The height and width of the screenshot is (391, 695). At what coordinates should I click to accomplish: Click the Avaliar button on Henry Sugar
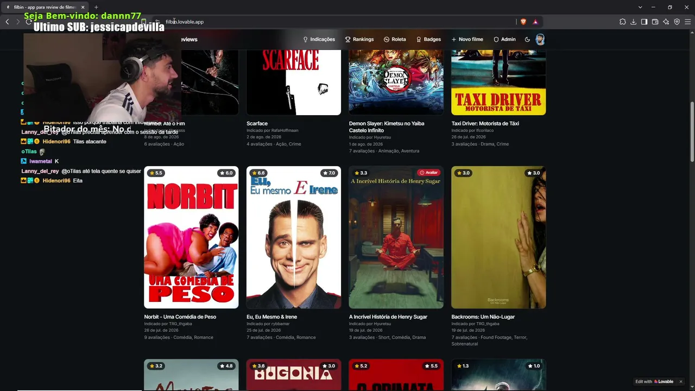click(429, 173)
